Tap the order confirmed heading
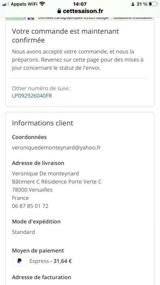Image resolution: width=160 pixels, height=285 pixels. [65, 36]
